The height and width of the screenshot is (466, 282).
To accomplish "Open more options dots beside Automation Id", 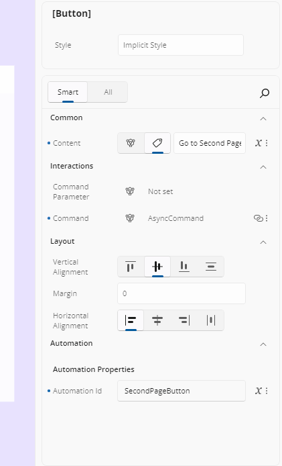I will 267,391.
